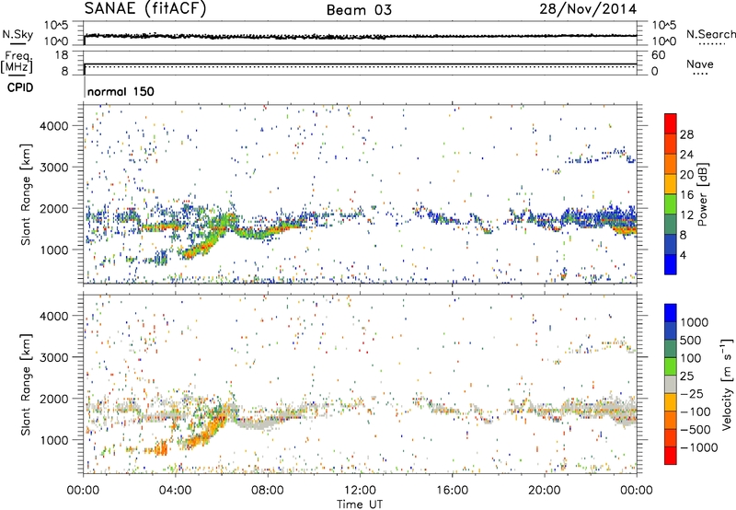This screenshot has height=510, width=736.
Task: Select the '08:00' time axis label
Action: (x=267, y=491)
